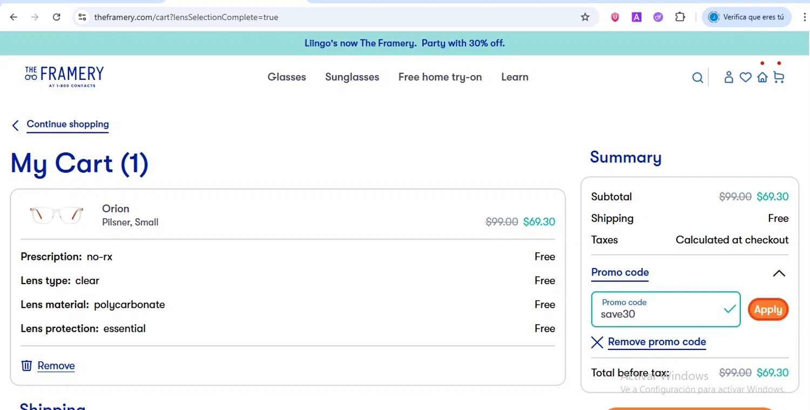Click the Promo code input field
Image resolution: width=810 pixels, height=410 pixels.
[x=666, y=309]
